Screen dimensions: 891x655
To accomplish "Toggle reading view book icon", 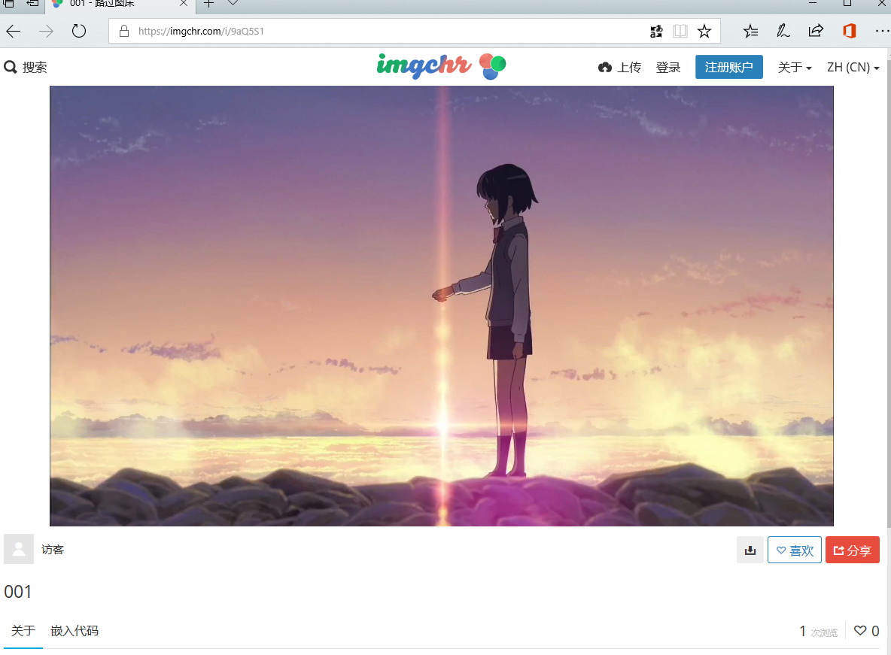I will [680, 32].
